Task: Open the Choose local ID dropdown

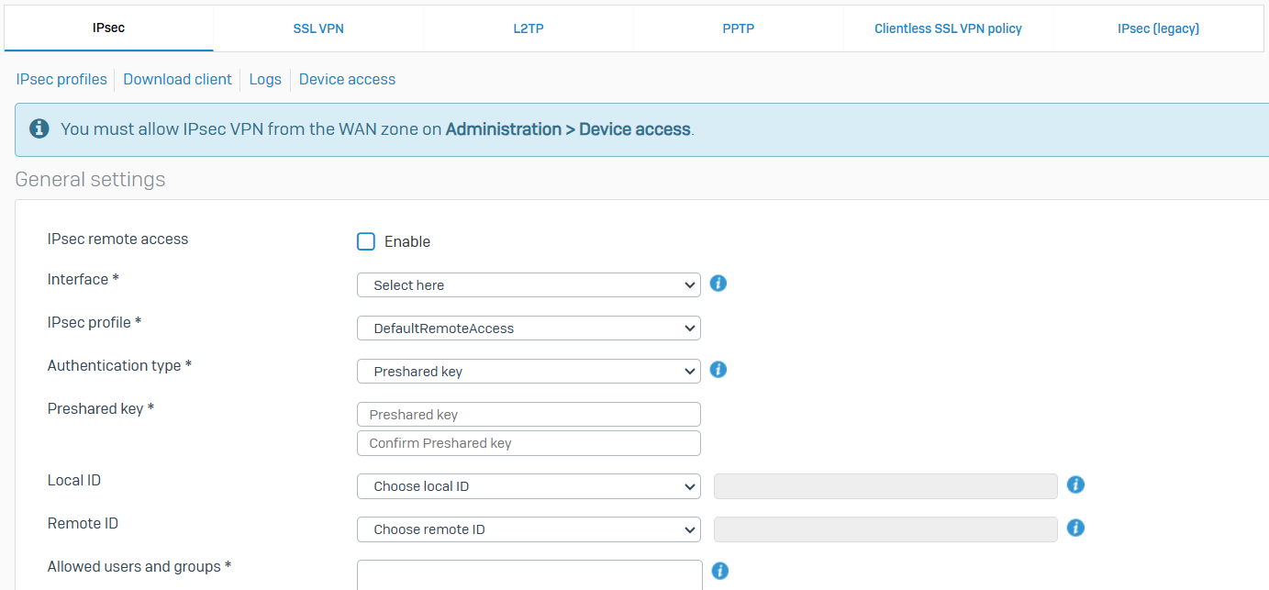Action: pyautogui.click(x=528, y=486)
